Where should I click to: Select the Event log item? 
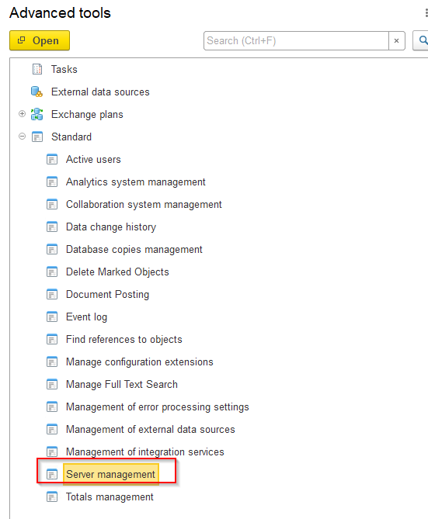[86, 317]
